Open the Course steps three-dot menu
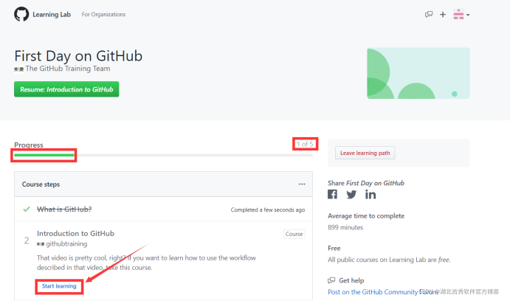 (302, 184)
